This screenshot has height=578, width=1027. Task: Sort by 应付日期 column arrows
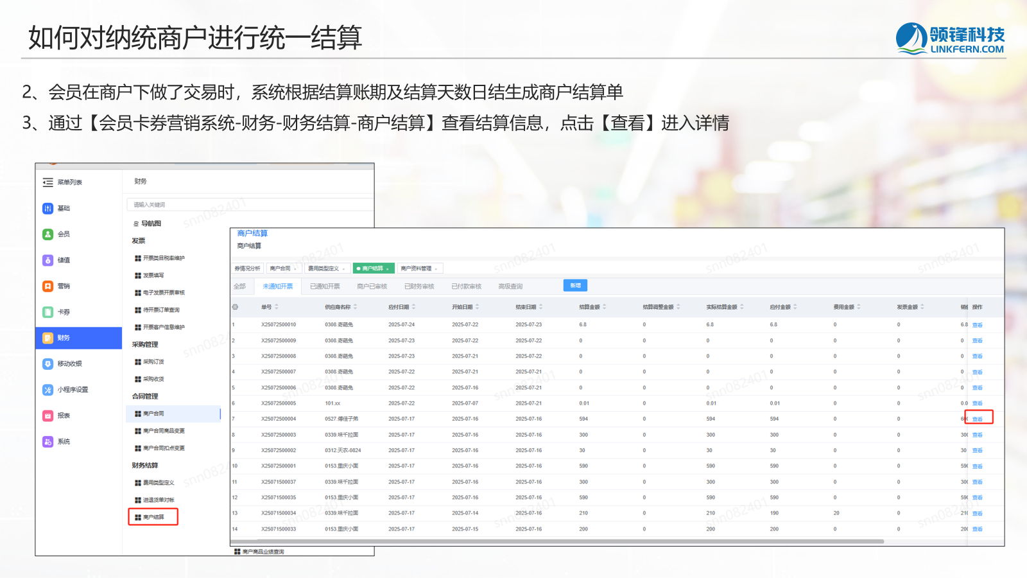tap(414, 307)
